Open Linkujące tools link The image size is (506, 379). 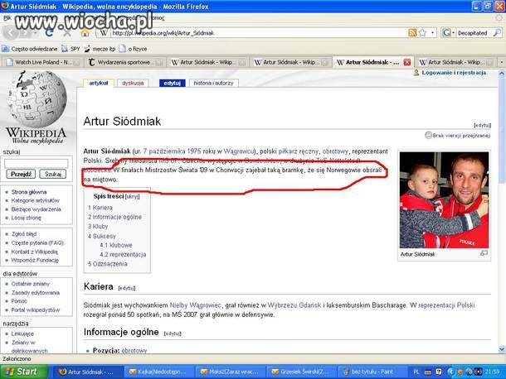coord(22,333)
